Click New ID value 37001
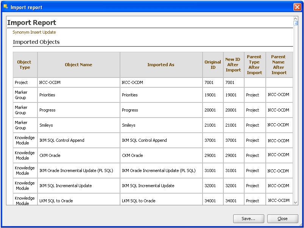Viewport: 304px width, 228px height. tap(231, 140)
